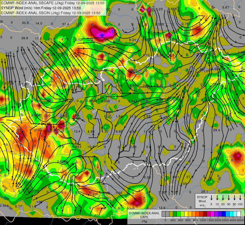The height and width of the screenshot is (225, 245).
Task: Pick the dark green swatch right of 200 tick
Action: (x=175, y=214)
